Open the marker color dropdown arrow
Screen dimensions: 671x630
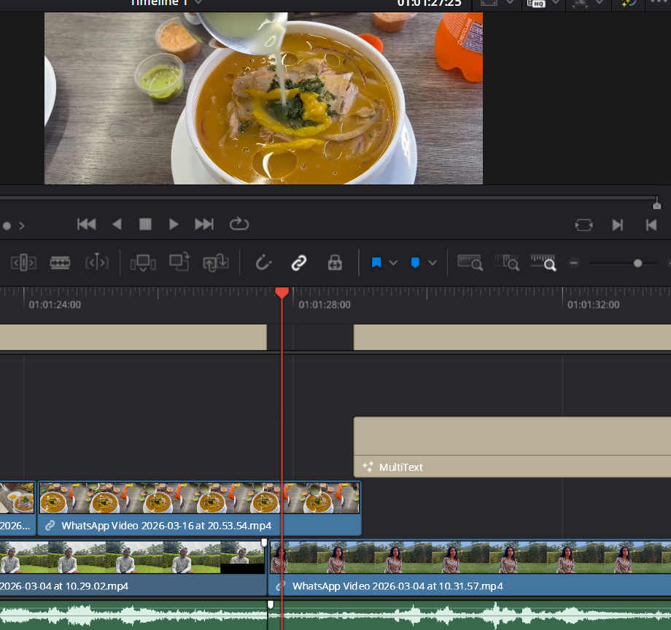coord(433,262)
